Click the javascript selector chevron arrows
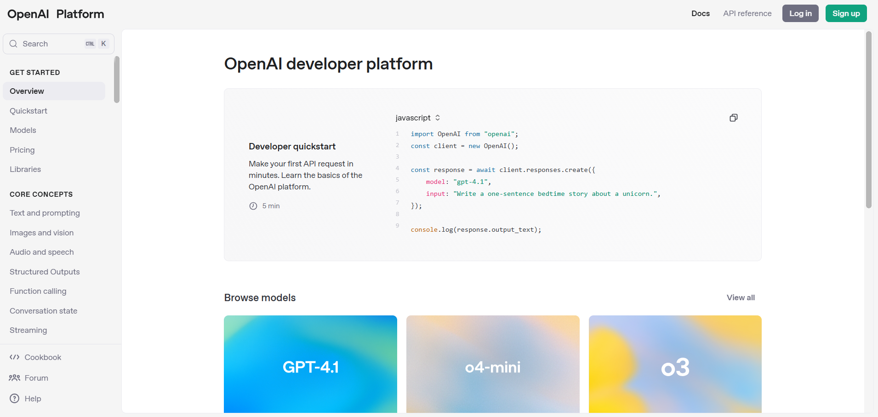 click(x=438, y=118)
